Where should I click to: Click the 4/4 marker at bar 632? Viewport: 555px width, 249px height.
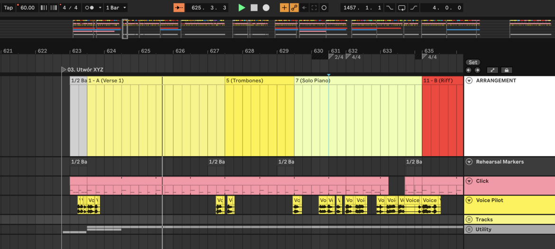tap(353, 57)
